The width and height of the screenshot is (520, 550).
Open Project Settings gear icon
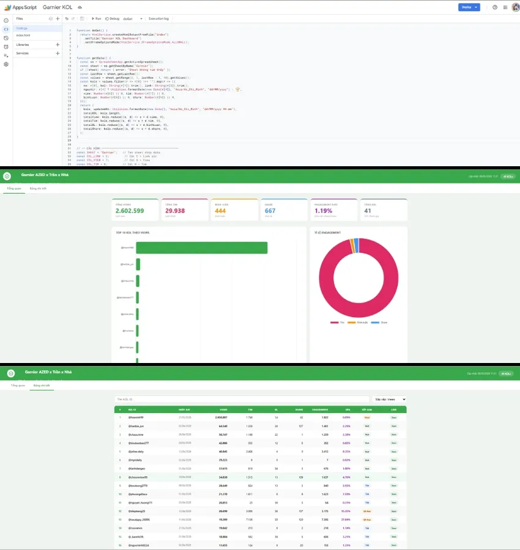click(6, 64)
